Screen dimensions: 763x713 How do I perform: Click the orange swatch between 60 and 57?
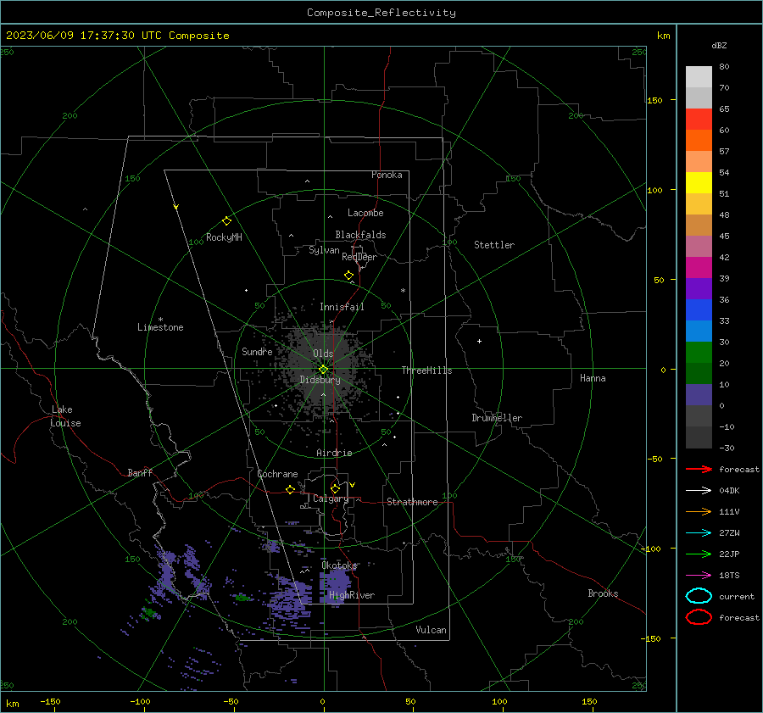pyautogui.click(x=699, y=141)
